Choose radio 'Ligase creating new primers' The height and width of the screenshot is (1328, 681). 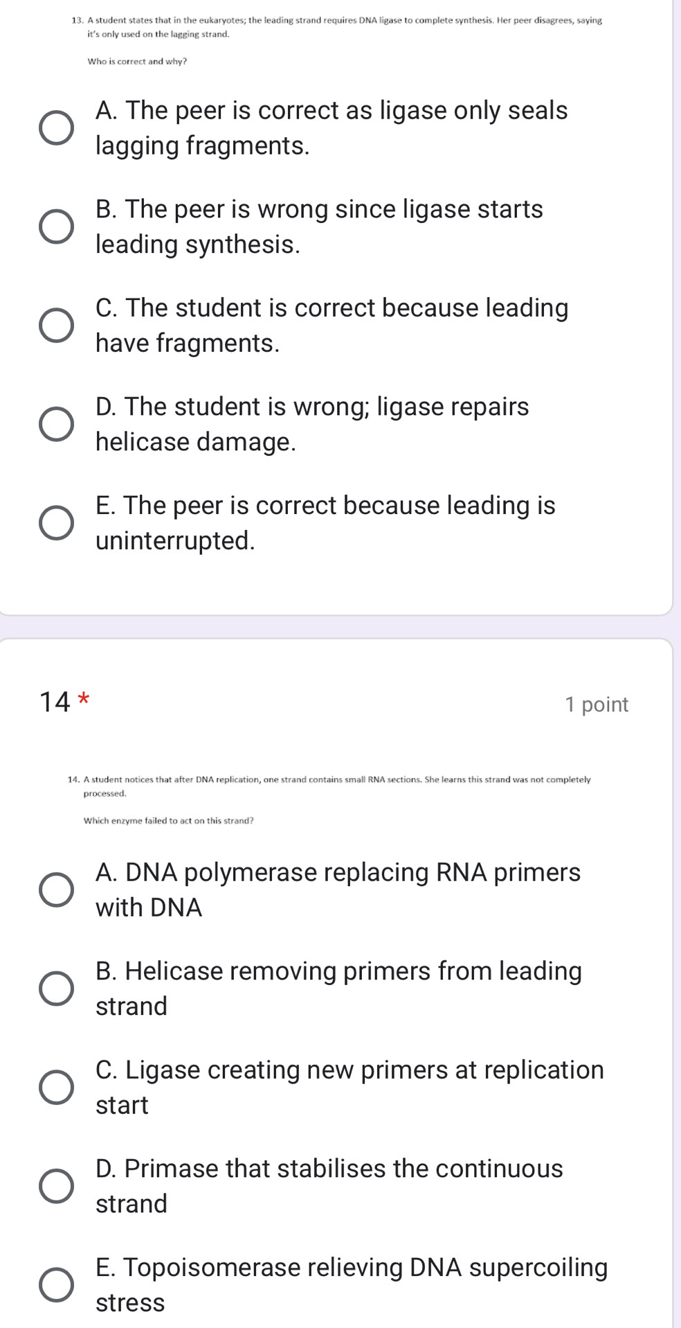[x=56, y=1088]
